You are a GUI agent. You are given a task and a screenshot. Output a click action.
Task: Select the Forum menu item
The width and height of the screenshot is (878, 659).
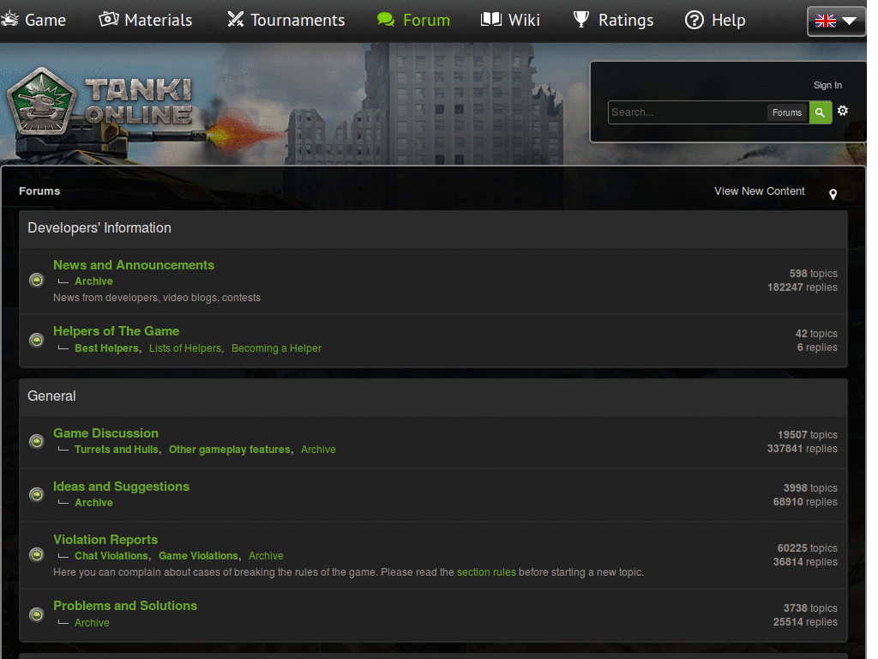426,21
